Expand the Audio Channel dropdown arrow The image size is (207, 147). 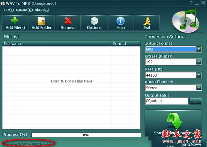[x=199, y=88]
